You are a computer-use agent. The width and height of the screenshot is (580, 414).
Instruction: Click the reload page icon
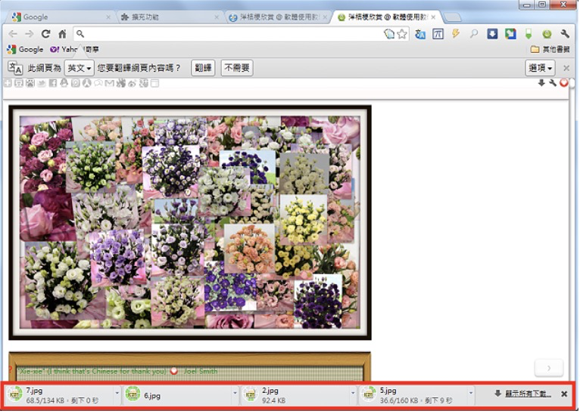tap(45, 34)
